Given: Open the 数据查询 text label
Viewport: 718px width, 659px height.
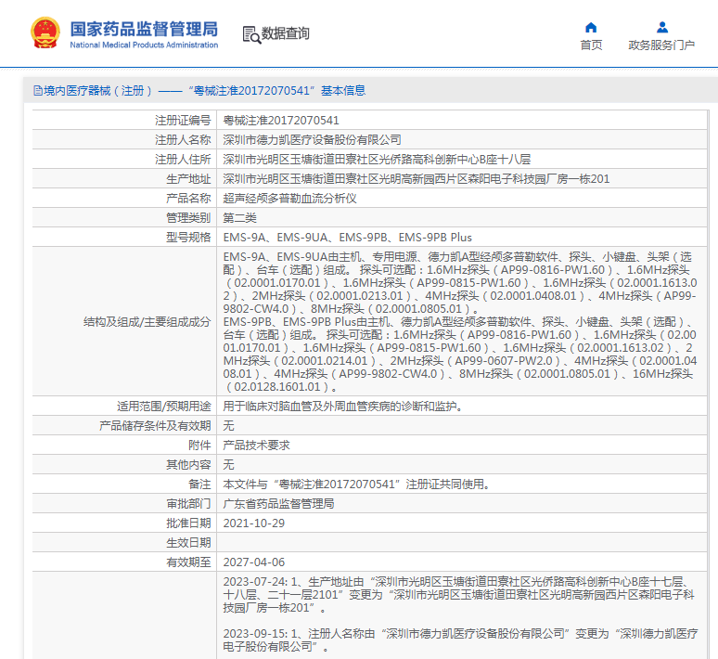Looking at the screenshot, I should coord(286,33).
